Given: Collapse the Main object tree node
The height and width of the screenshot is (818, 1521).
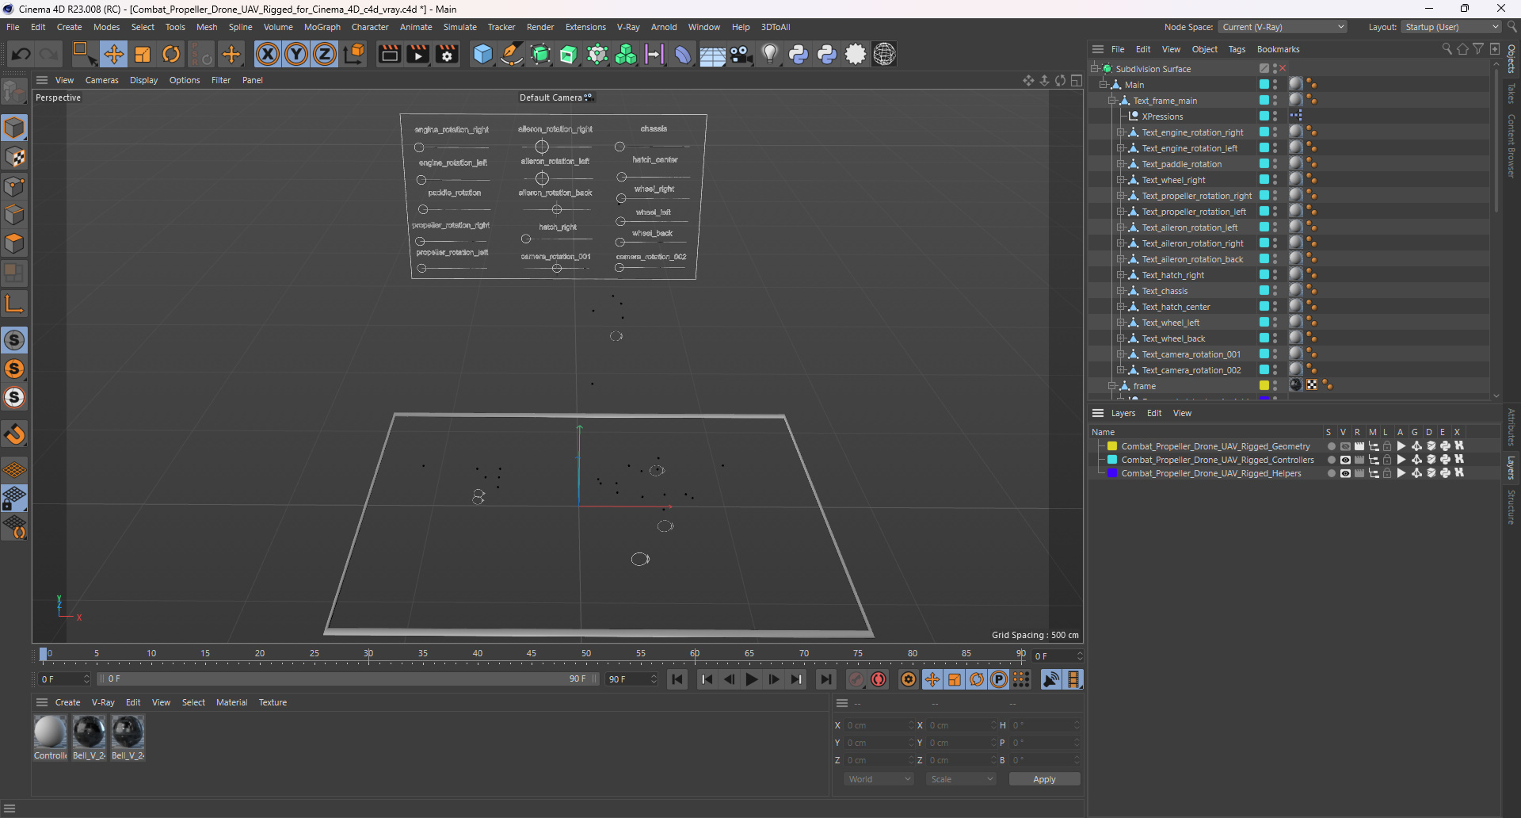Looking at the screenshot, I should [x=1103, y=85].
